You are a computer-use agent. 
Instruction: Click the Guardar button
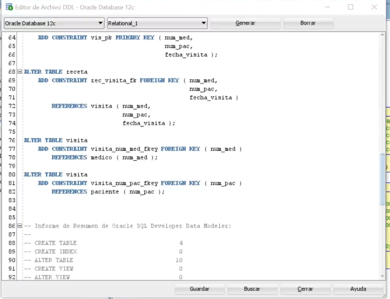pyautogui.click(x=200, y=289)
